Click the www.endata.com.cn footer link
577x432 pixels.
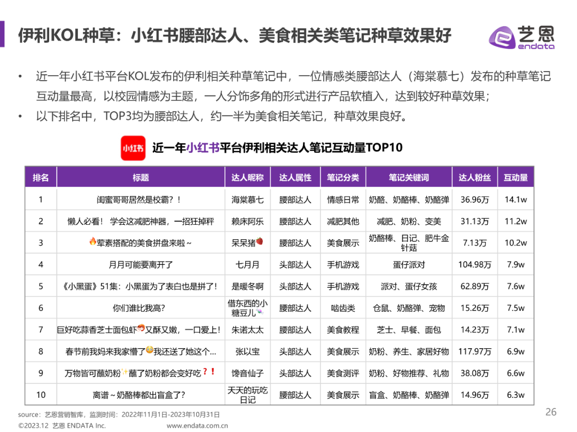tap(197, 426)
